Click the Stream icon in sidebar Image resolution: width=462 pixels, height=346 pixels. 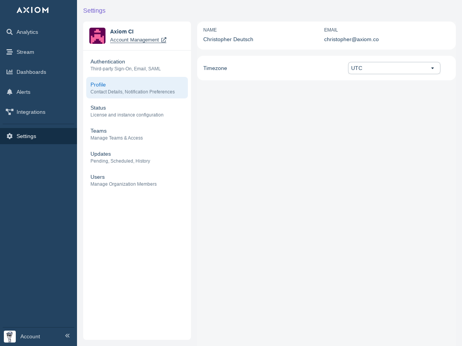pyautogui.click(x=10, y=52)
